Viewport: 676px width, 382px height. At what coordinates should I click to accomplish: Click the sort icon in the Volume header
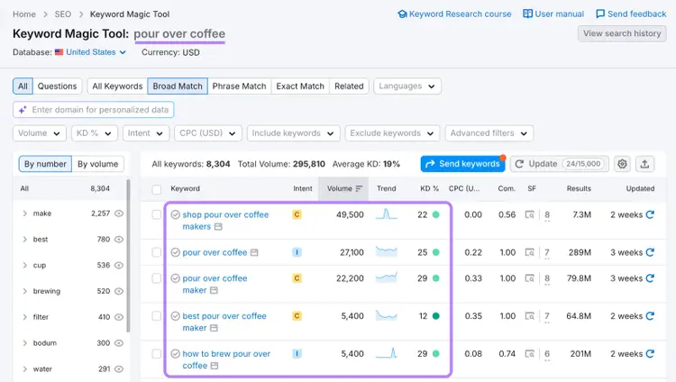point(359,188)
